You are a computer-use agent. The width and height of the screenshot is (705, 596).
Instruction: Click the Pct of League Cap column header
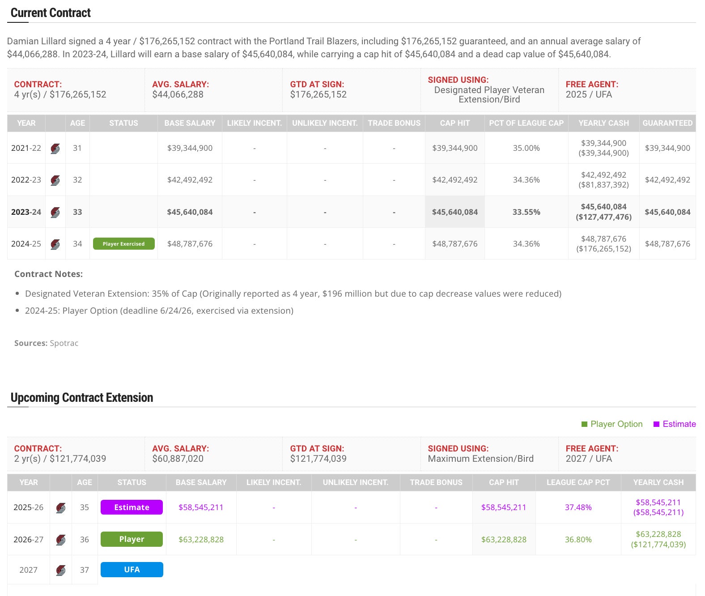526,123
